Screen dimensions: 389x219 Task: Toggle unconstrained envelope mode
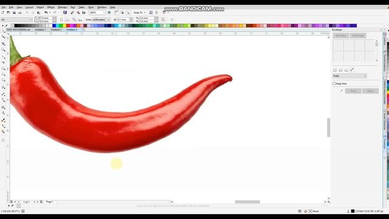tap(352, 70)
